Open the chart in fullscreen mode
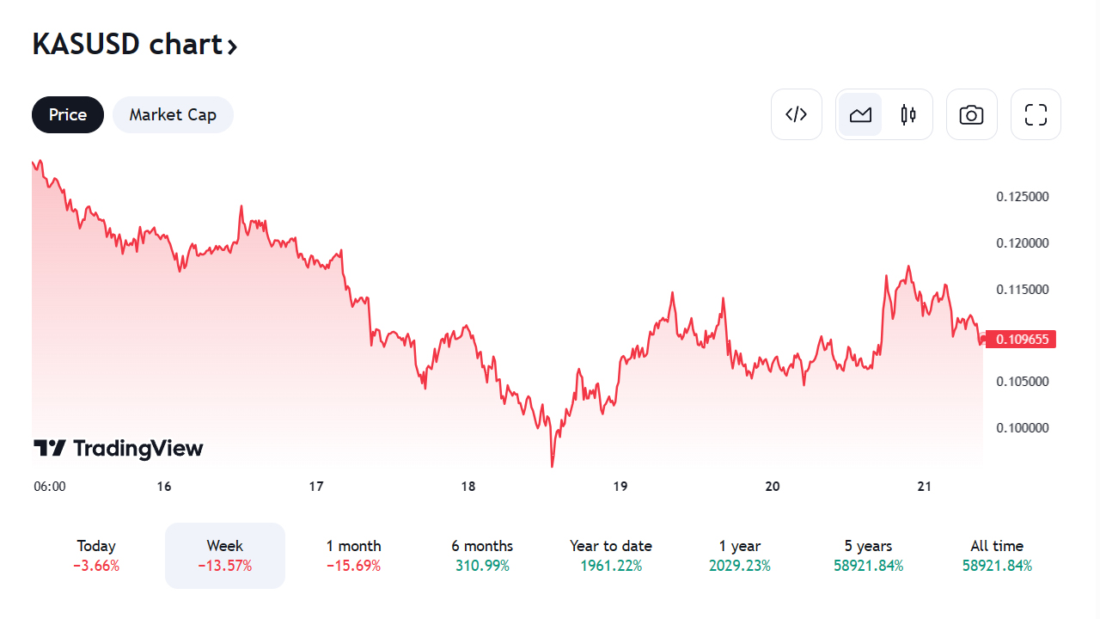This screenshot has width=1100, height=619. [1036, 114]
